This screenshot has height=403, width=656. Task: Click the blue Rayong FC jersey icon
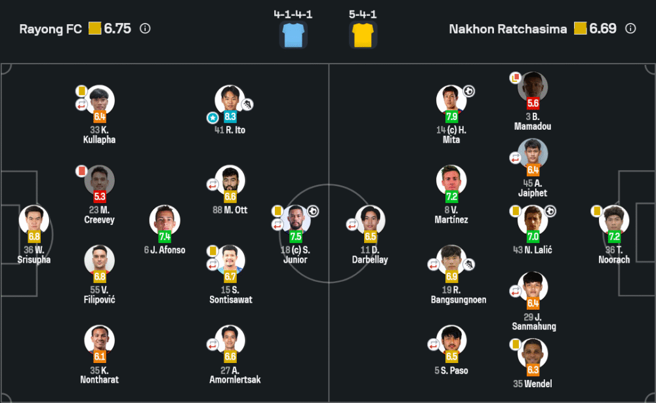point(293,34)
